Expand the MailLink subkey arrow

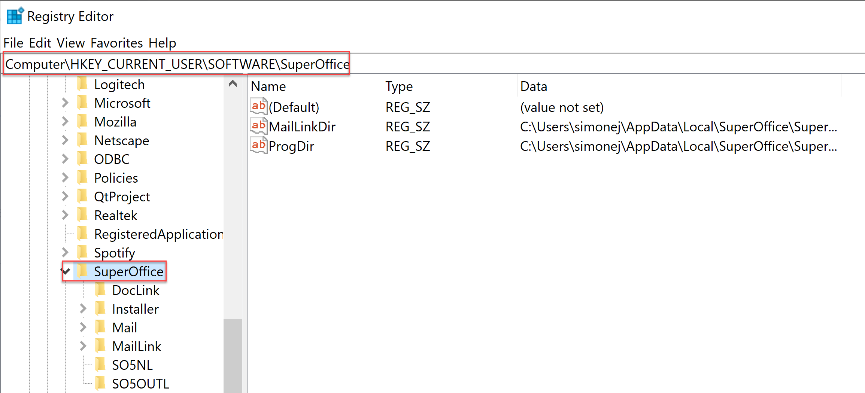83,346
